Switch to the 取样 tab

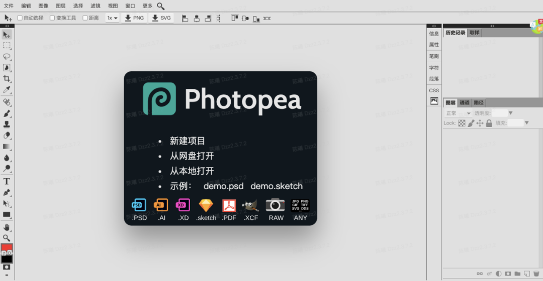[475, 33]
